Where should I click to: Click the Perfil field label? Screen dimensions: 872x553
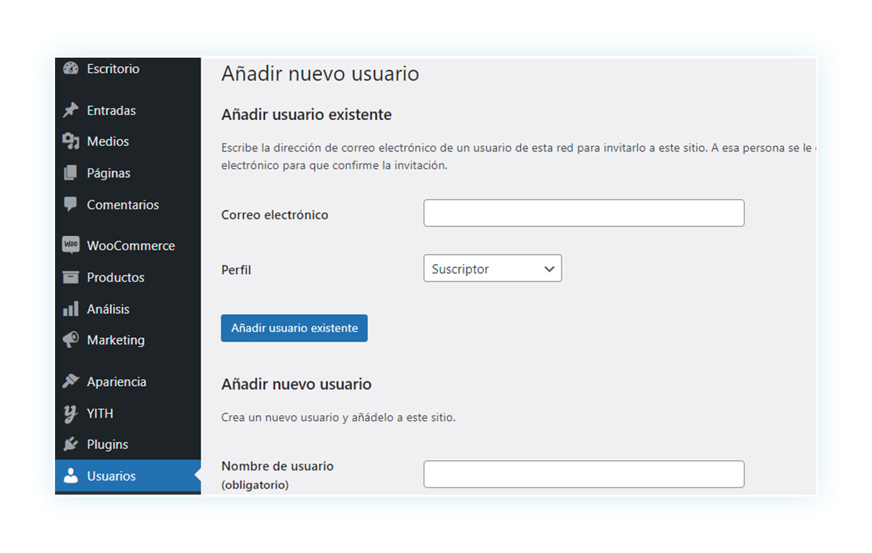pyautogui.click(x=236, y=270)
